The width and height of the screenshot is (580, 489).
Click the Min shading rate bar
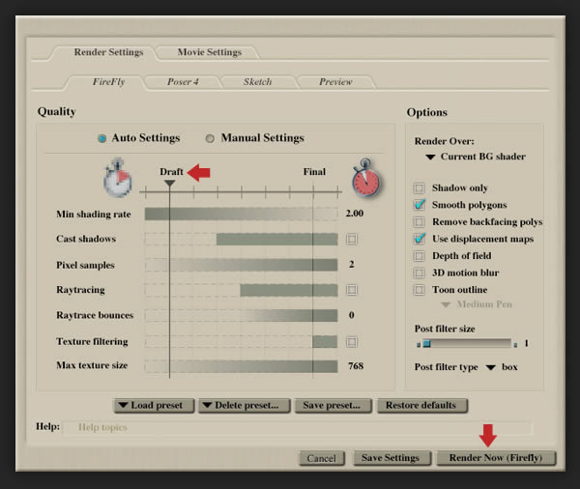coord(241,215)
